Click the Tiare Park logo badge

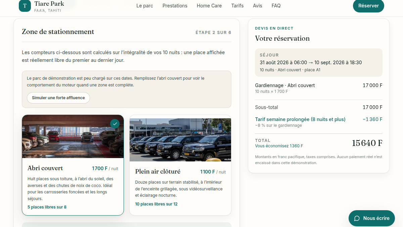click(x=25, y=6)
